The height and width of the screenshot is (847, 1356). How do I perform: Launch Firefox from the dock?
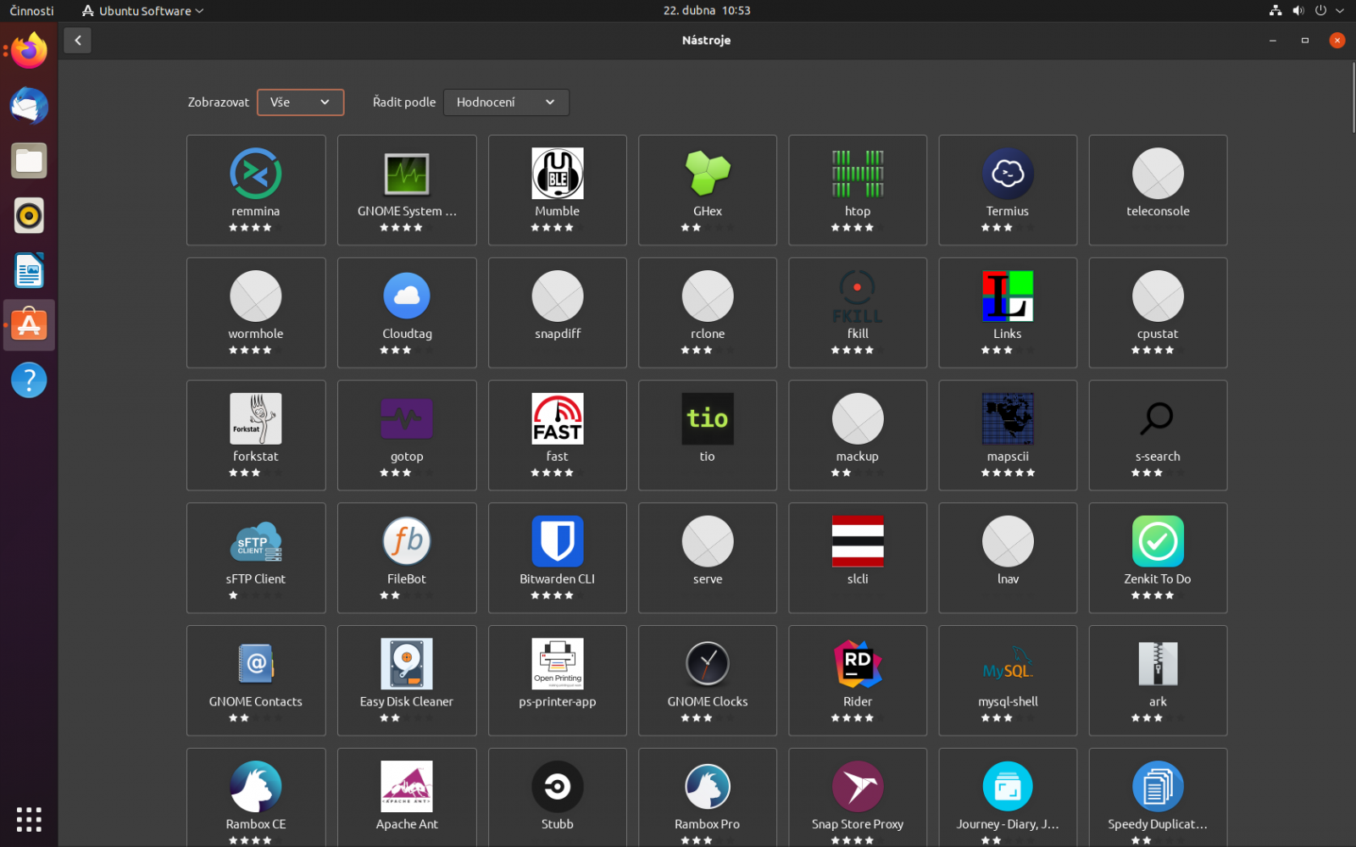29,49
